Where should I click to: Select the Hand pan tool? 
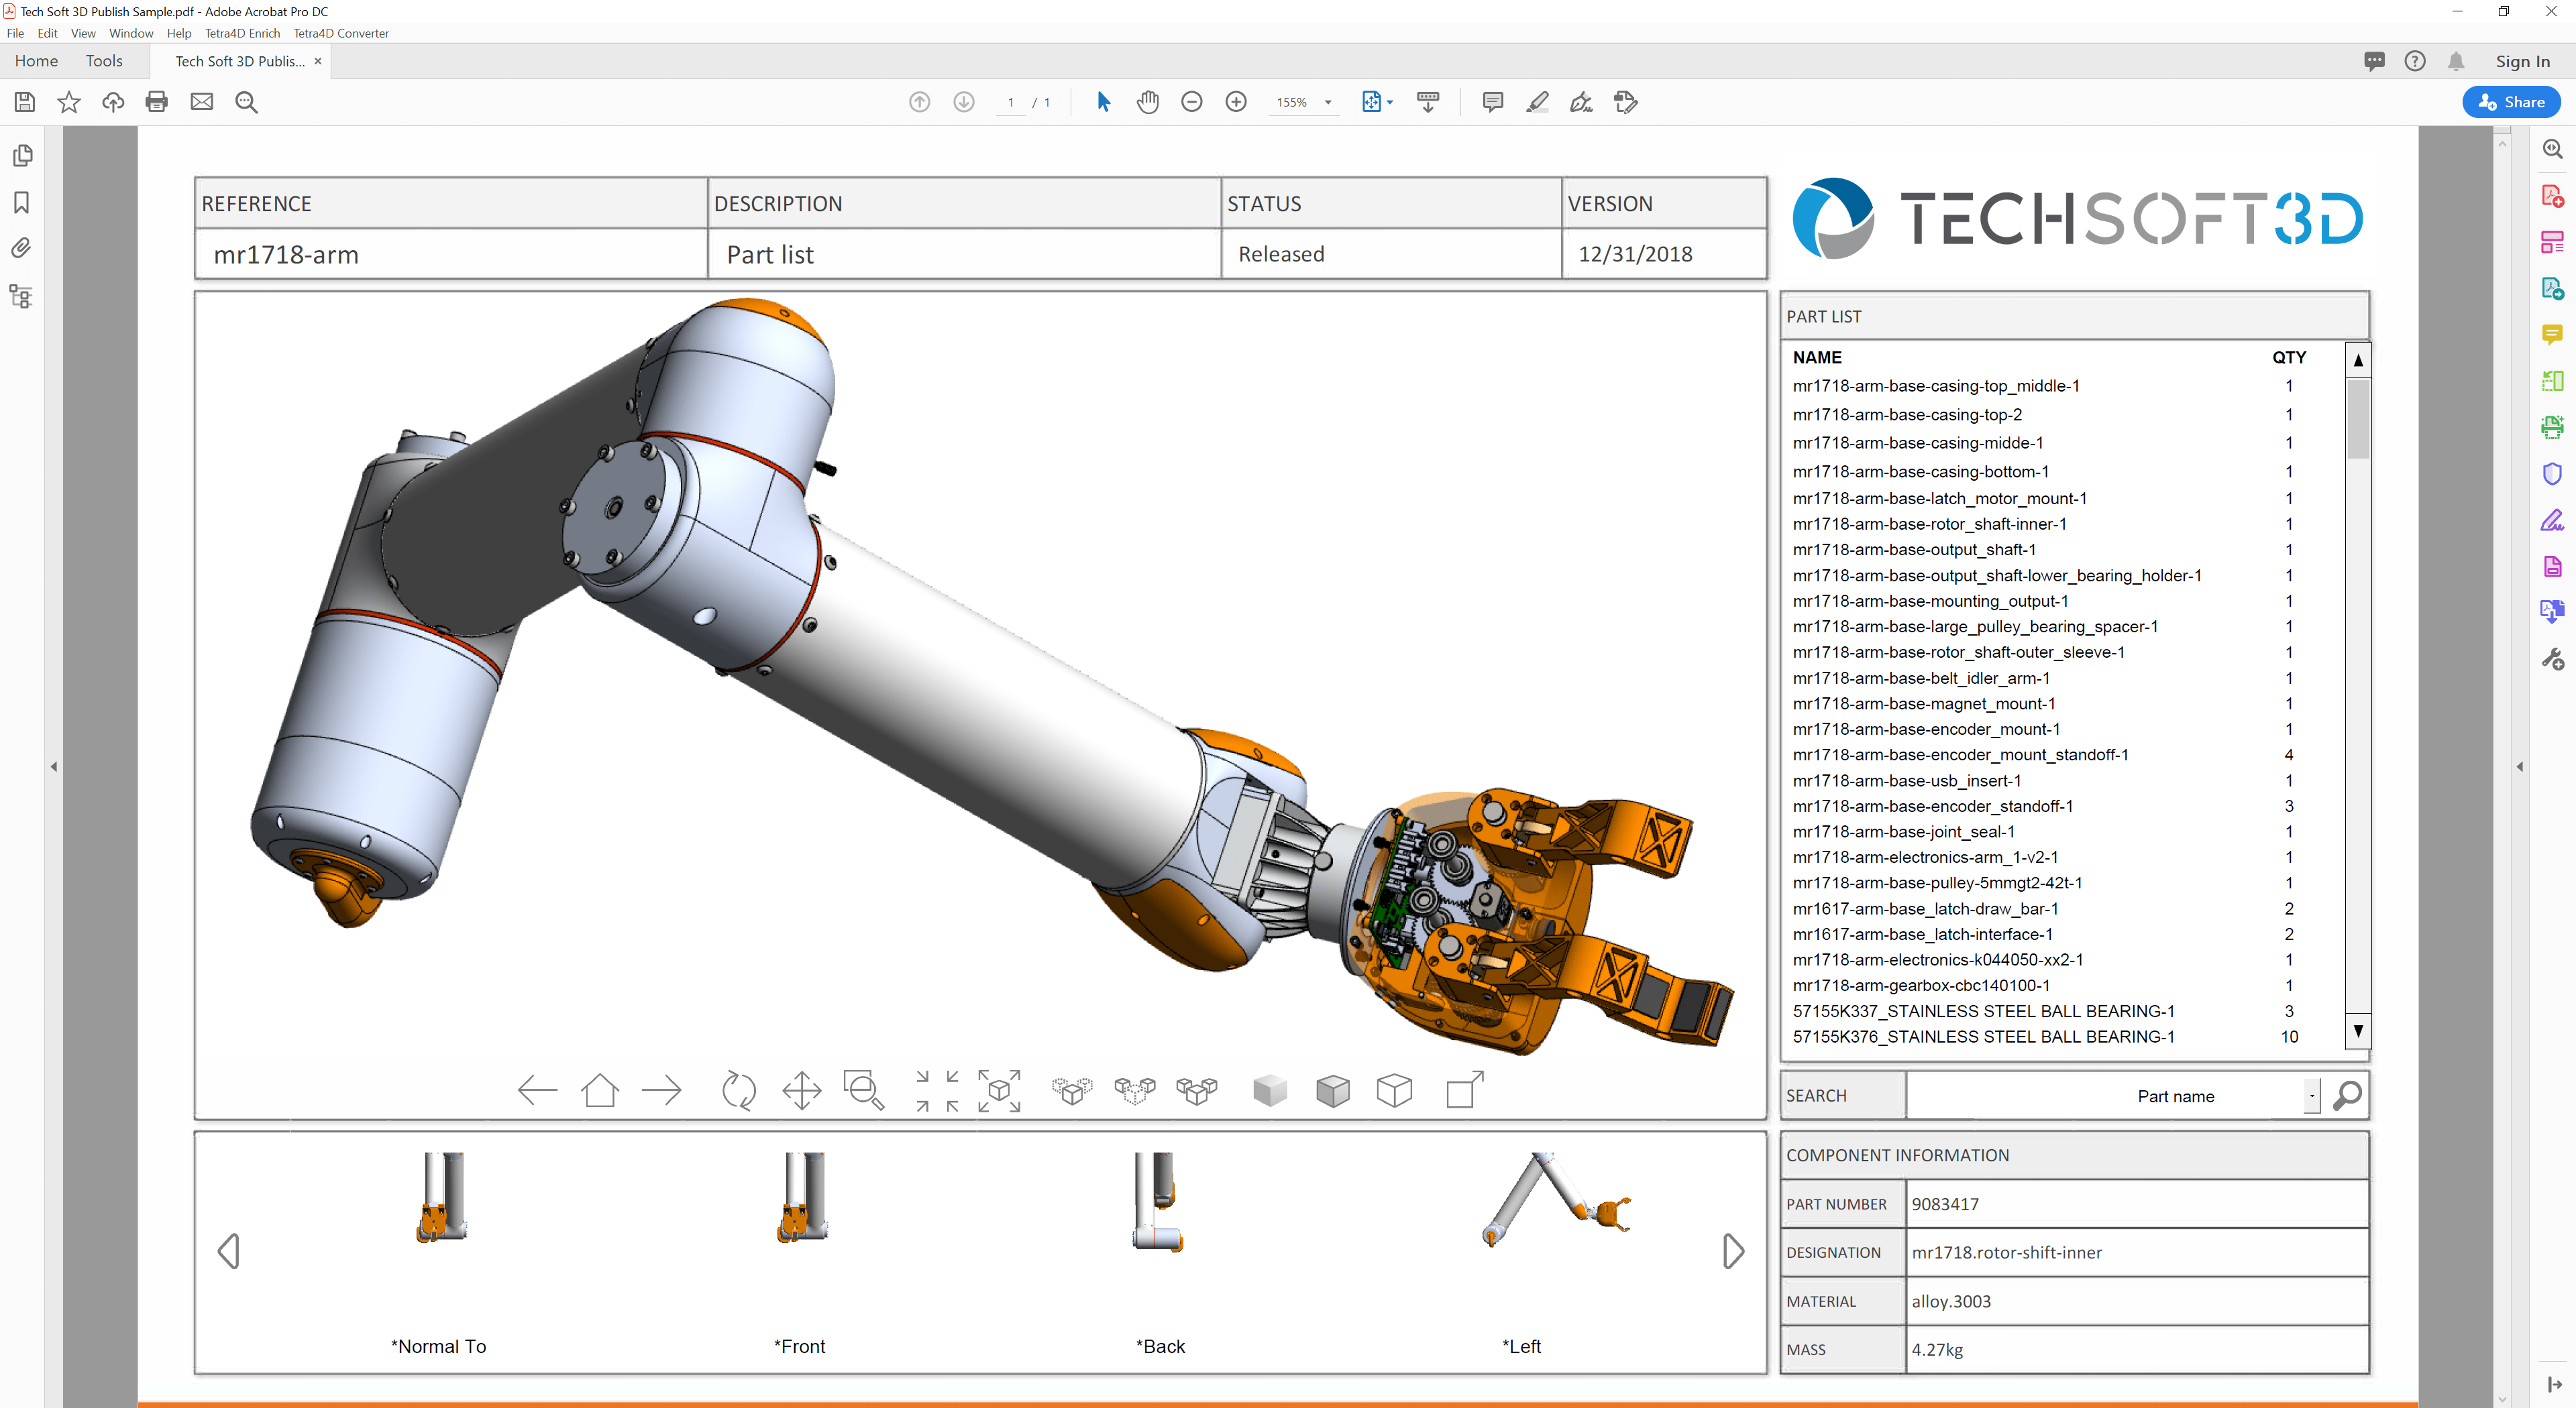coord(1147,102)
